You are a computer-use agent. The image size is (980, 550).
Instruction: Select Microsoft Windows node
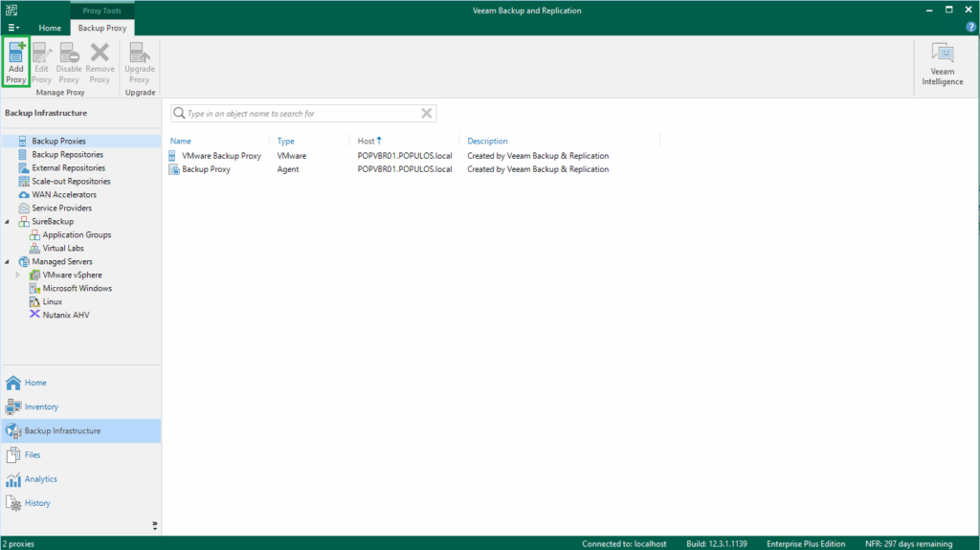(x=77, y=288)
